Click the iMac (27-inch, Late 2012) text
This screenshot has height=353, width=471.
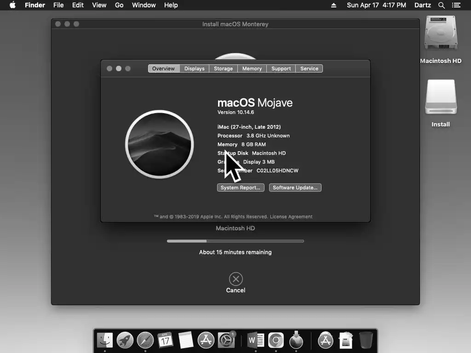click(x=249, y=127)
